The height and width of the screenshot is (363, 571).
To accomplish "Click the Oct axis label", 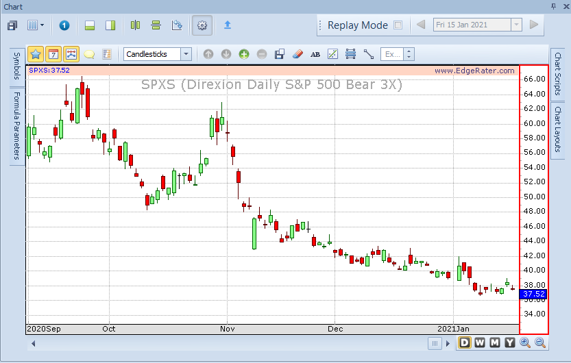I will [x=108, y=329].
